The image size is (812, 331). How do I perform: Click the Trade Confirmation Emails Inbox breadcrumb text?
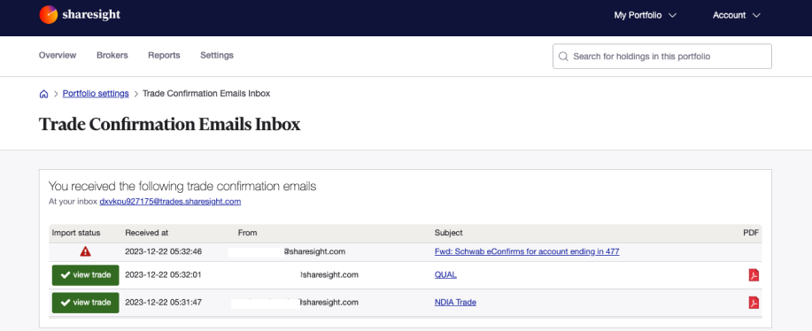click(206, 94)
